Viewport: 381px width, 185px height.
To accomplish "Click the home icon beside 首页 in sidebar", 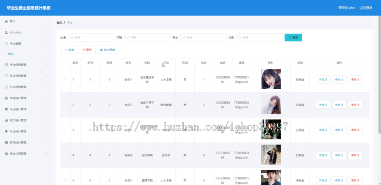I will coord(6,22).
